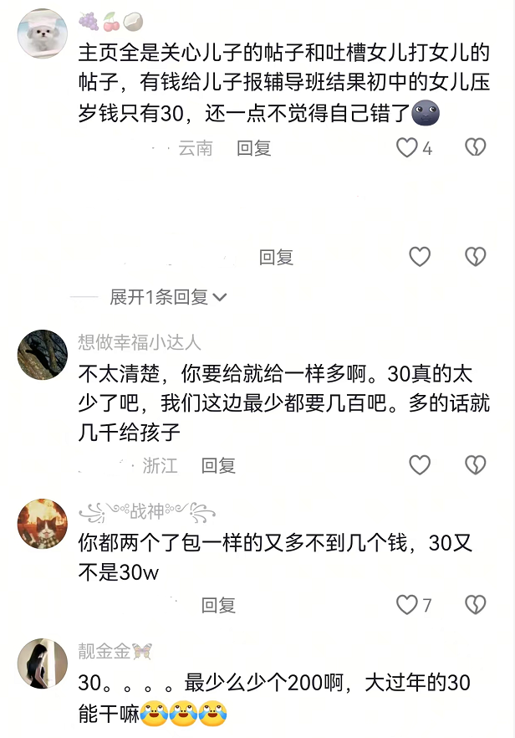Viewport: 515px width, 738px height.
Task: Open username 想做幸福小达人
Action: point(140,342)
